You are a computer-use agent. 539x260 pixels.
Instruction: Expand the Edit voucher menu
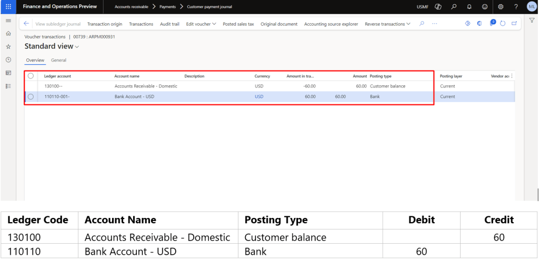click(x=201, y=24)
